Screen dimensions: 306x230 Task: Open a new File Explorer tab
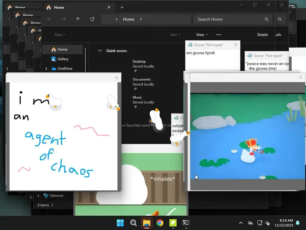click(122, 7)
